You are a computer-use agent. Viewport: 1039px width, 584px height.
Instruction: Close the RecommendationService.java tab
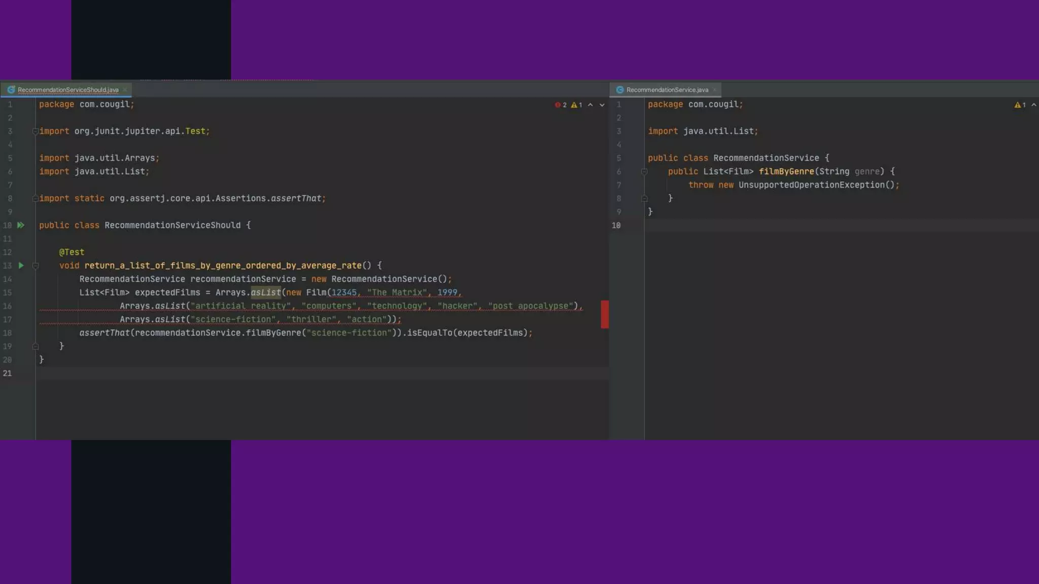pyautogui.click(x=714, y=90)
